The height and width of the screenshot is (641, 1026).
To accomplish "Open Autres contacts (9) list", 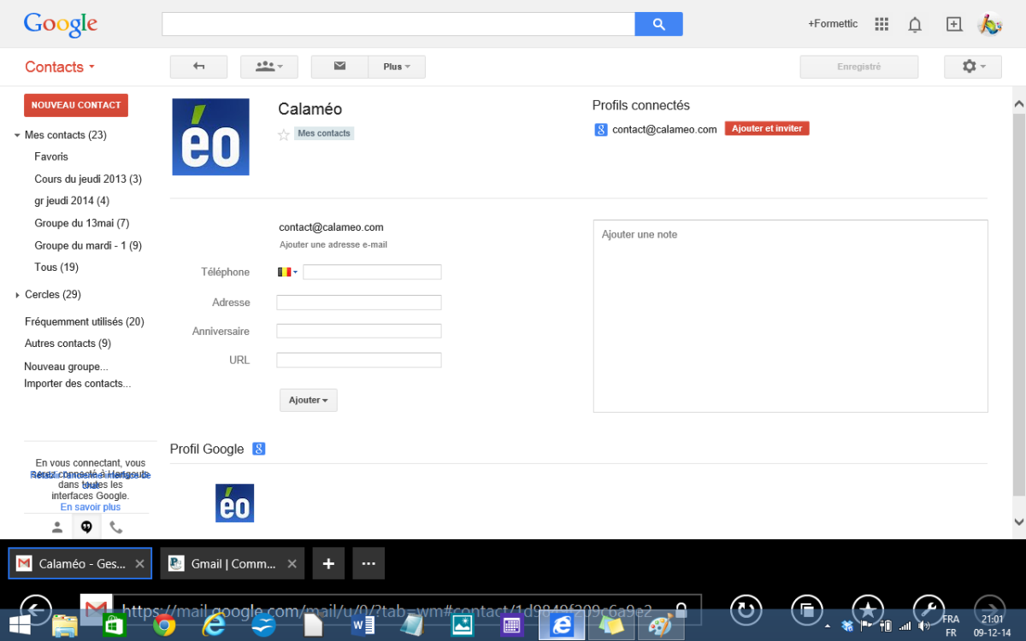I will [68, 344].
